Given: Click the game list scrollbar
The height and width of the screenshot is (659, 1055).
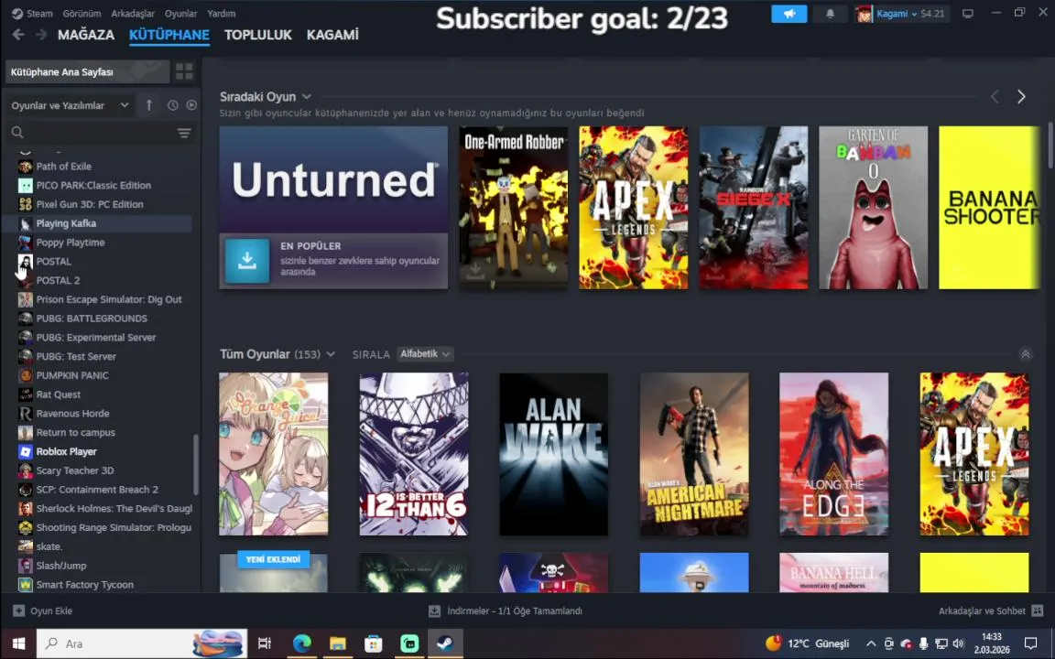Looking at the screenshot, I should click(x=196, y=464).
